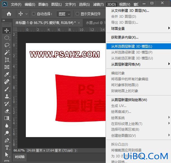Select the Horizontal Type tool
The image size is (171, 163).
(x=7, y=148)
